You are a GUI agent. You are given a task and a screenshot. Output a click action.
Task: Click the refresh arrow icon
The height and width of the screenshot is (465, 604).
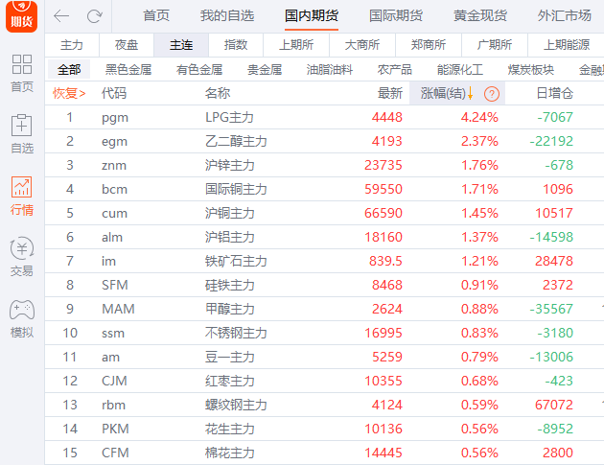(x=94, y=15)
